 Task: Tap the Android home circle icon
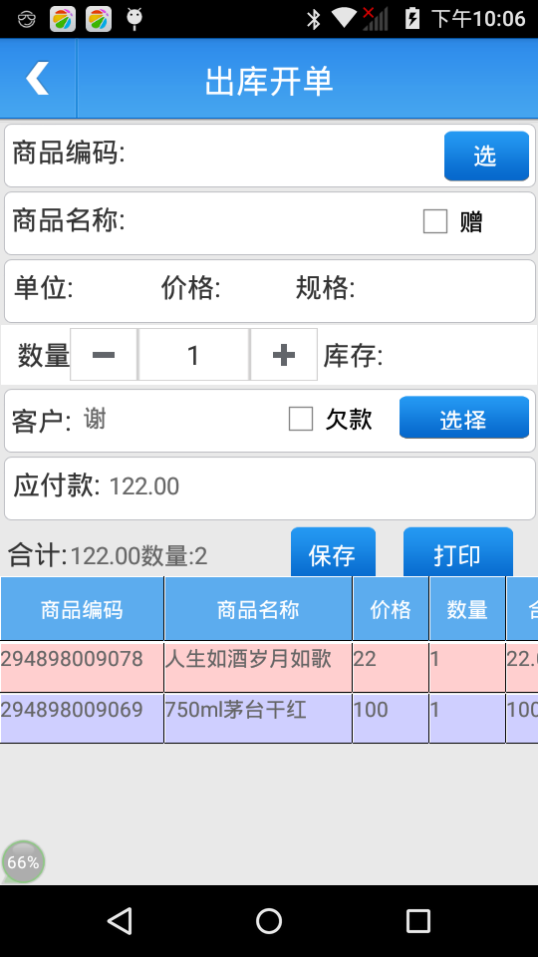pos(268,920)
